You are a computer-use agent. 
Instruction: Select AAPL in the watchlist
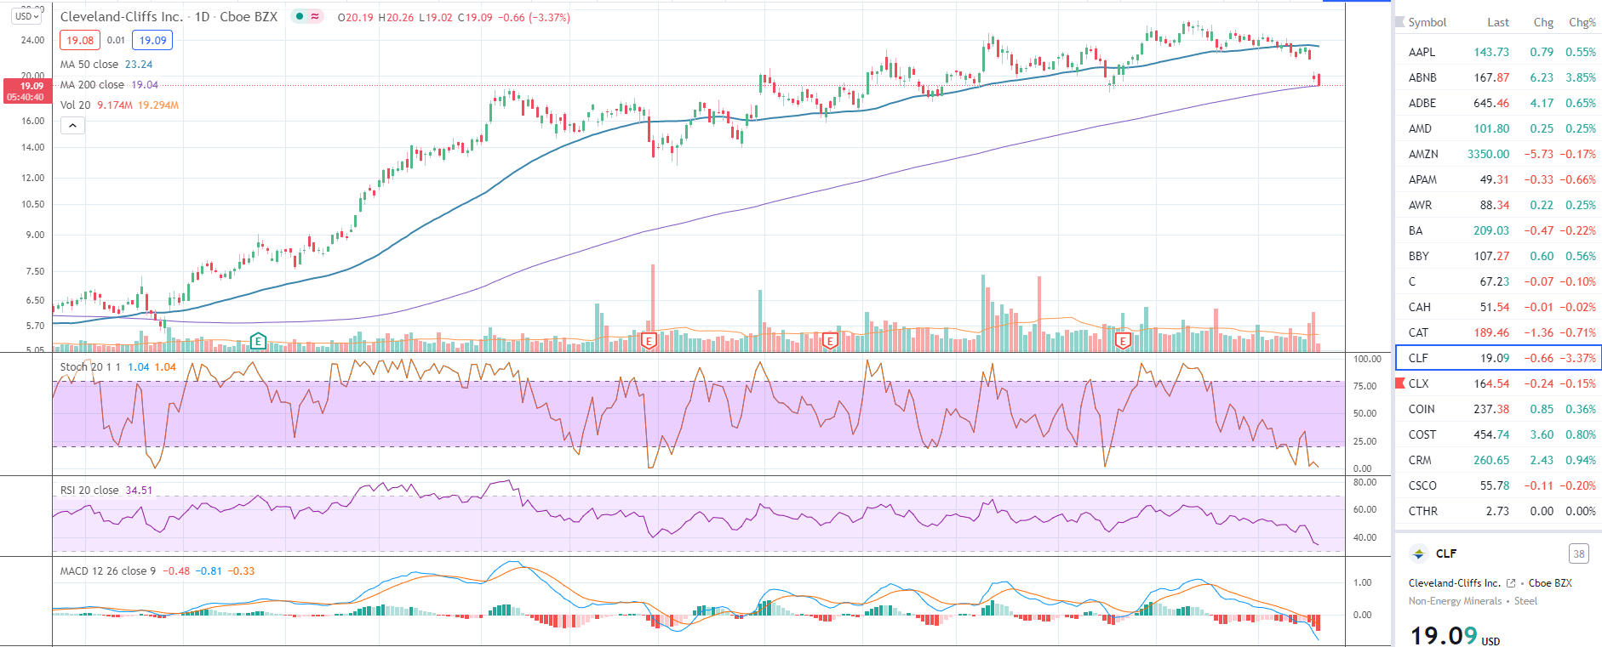[x=1498, y=52]
